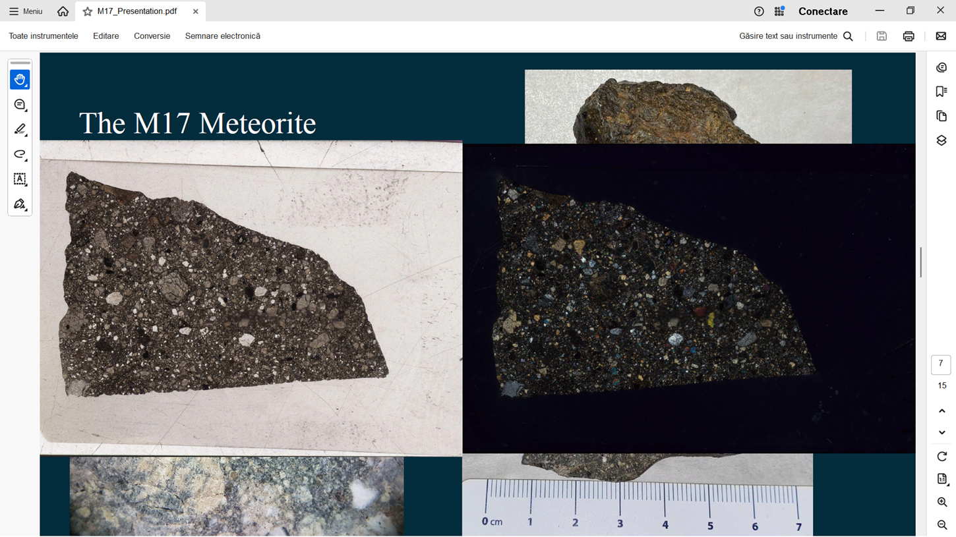Print the document with printer icon
Viewport: 956px width, 537px height.
click(x=909, y=36)
